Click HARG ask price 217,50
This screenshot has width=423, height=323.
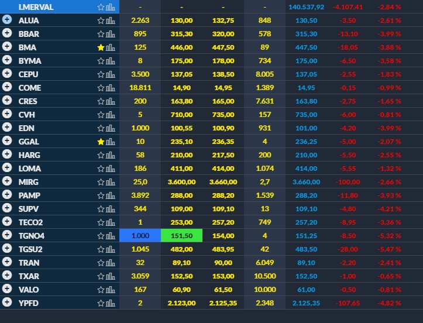pyautogui.click(x=223, y=155)
